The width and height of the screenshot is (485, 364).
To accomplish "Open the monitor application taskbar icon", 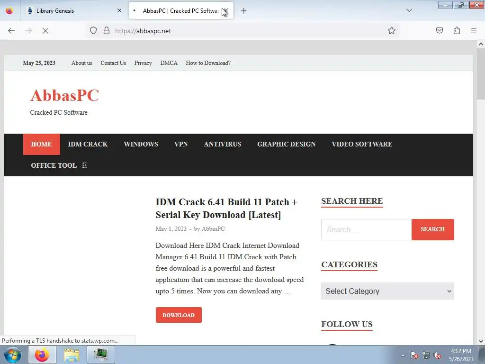I will (101, 355).
